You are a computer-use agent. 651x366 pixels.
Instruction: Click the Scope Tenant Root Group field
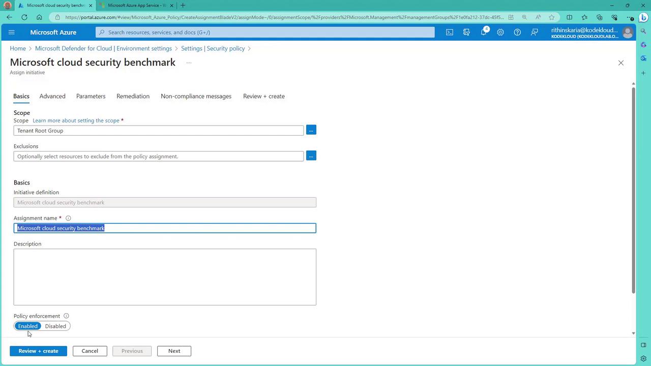[159, 131]
